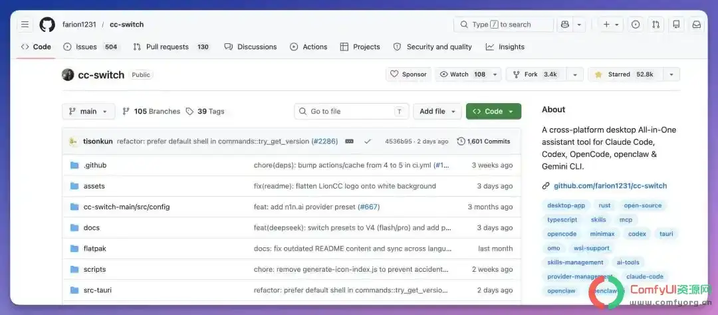Expand the Copilot dropdown arrow
Image resolution: width=718 pixels, height=315 pixels.
[579, 25]
